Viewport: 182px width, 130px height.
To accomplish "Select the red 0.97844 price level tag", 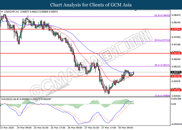I will coord(176,29).
